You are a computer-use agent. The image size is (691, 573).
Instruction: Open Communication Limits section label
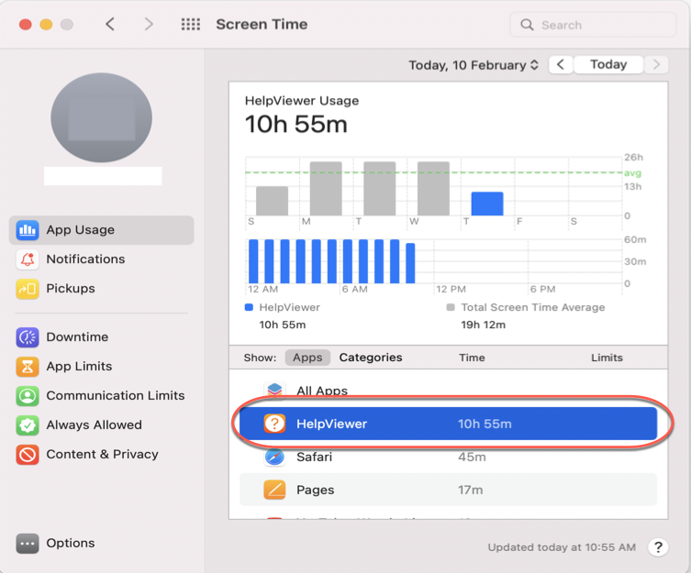tap(116, 396)
